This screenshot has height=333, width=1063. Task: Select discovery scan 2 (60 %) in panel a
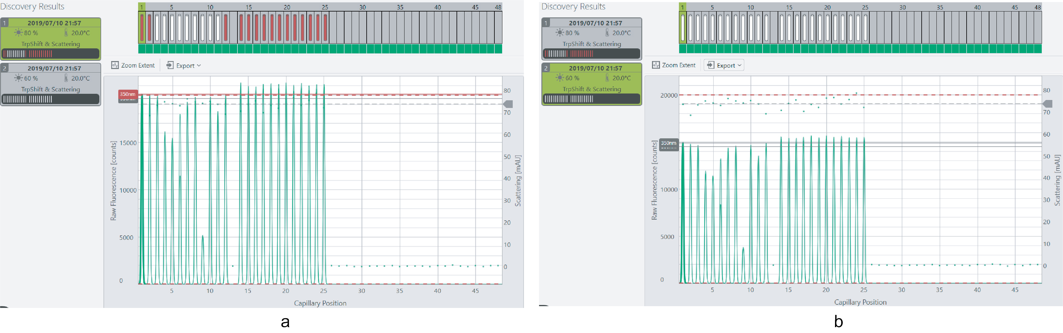51,84
